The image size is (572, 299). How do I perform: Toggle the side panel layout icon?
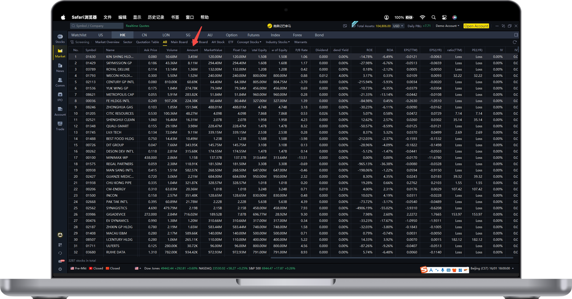(x=516, y=35)
